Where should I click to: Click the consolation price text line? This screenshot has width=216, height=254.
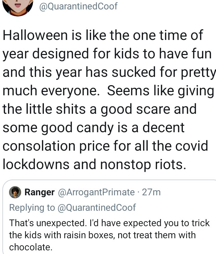pyautogui.click(x=105, y=146)
